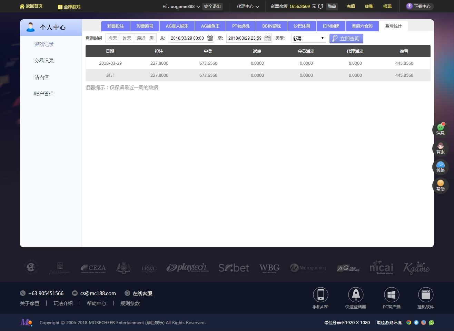The image size is (454, 331).
Task: Open the 类型 type dropdown showing 彩票
Action: [x=308, y=38]
